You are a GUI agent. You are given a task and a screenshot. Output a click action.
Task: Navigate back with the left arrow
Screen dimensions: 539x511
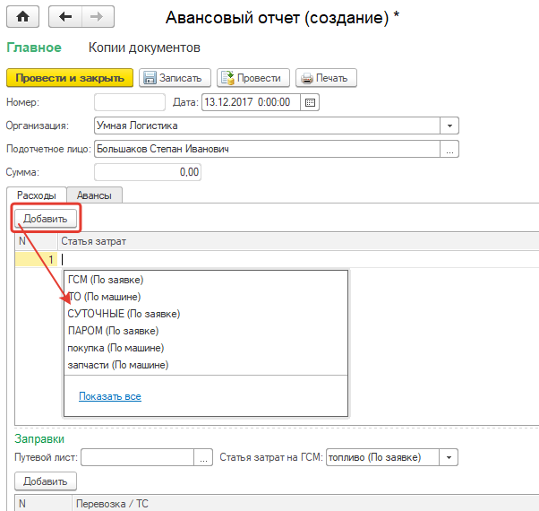65,16
